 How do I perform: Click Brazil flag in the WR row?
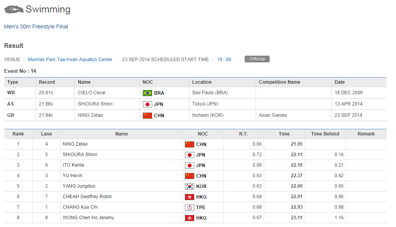(147, 93)
